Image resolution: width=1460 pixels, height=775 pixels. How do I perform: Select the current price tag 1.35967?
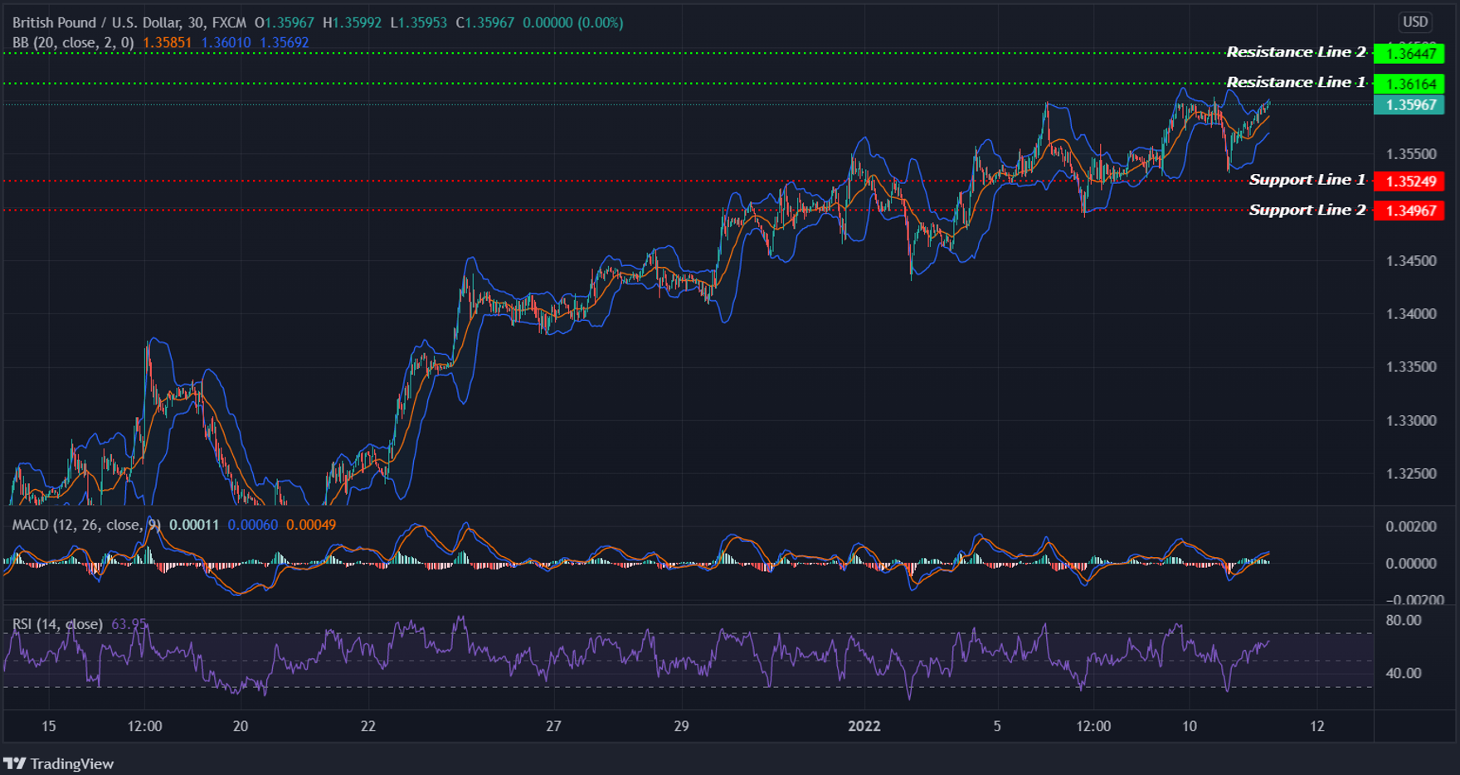pyautogui.click(x=1411, y=105)
